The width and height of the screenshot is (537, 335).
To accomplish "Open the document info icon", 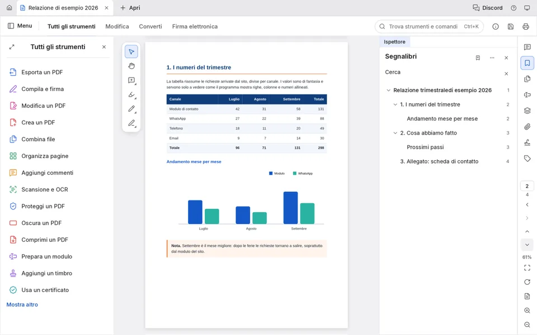I will [496, 26].
